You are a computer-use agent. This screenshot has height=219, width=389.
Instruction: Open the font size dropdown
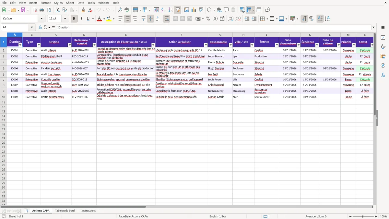pos(65,19)
